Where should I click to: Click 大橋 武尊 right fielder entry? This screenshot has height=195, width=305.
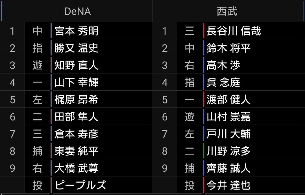tap(76, 168)
